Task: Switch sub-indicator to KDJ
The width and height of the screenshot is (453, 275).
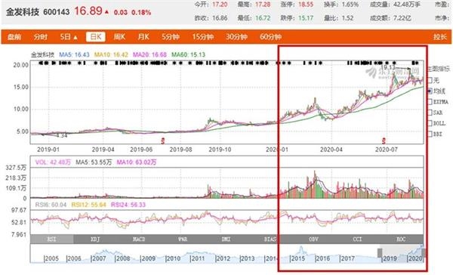Action: (95, 239)
